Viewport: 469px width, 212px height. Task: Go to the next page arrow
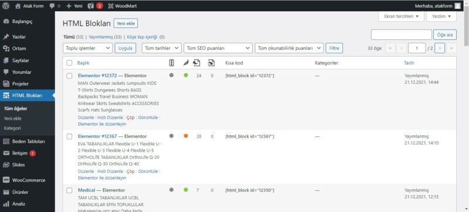pos(440,48)
